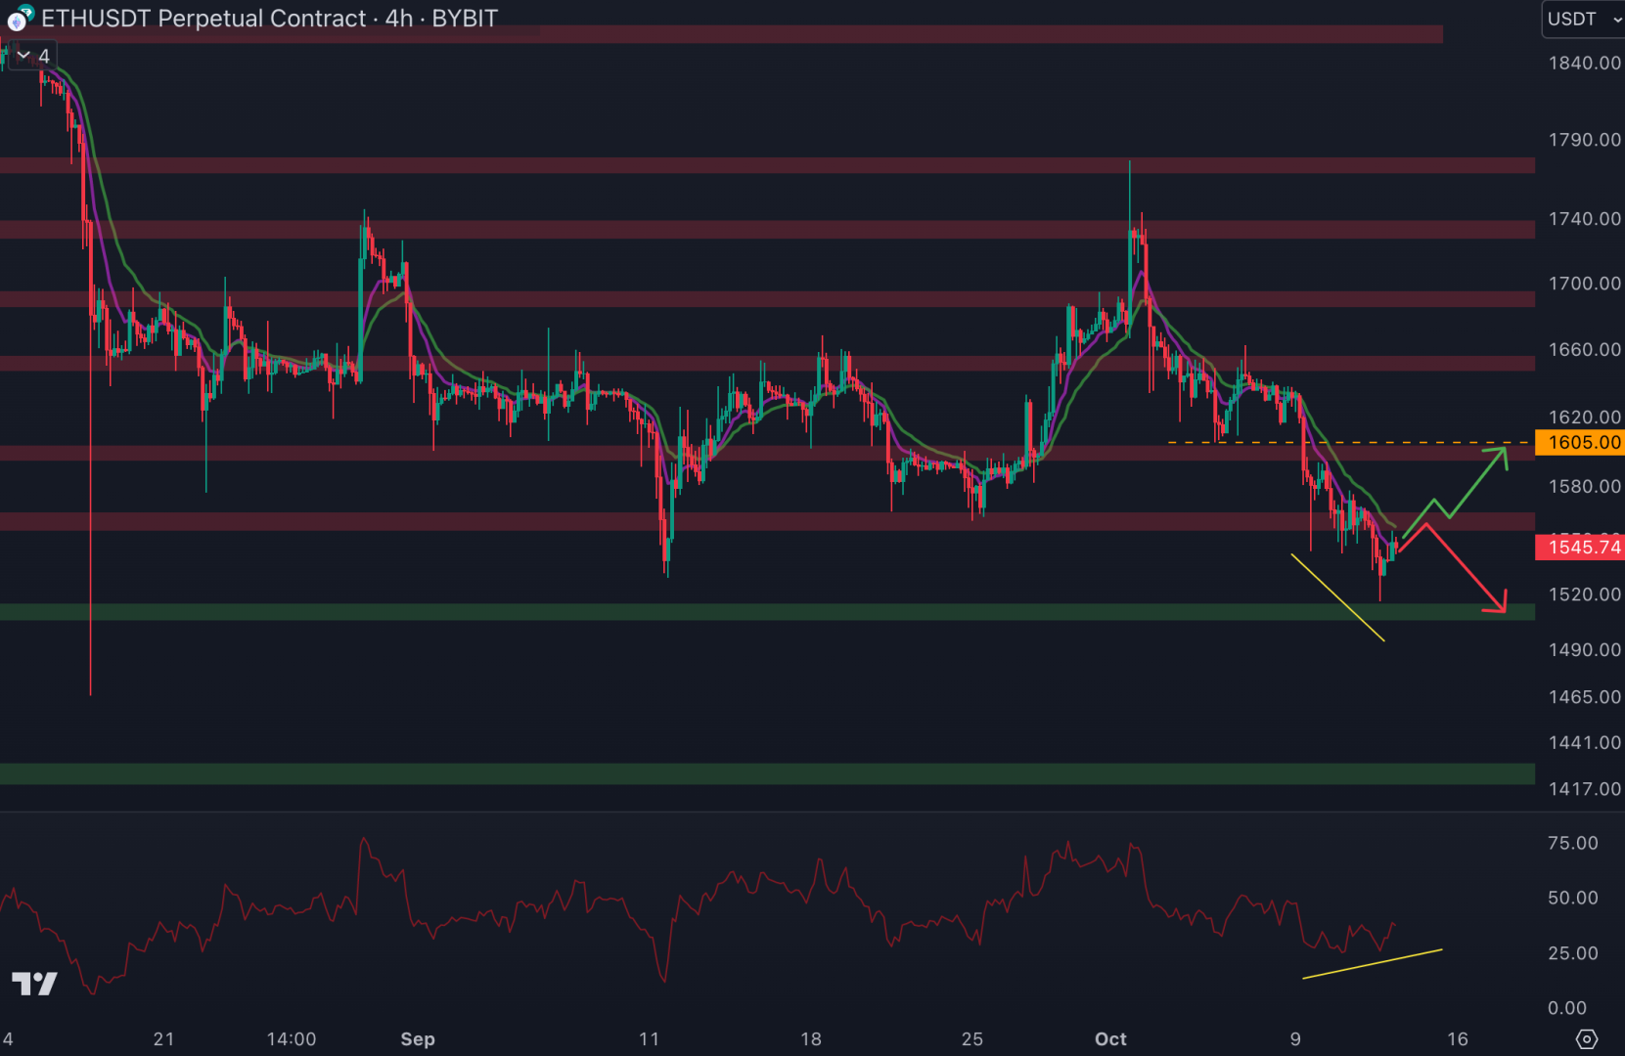Click the RSI 0.00 scale value

pyautogui.click(x=1566, y=1008)
